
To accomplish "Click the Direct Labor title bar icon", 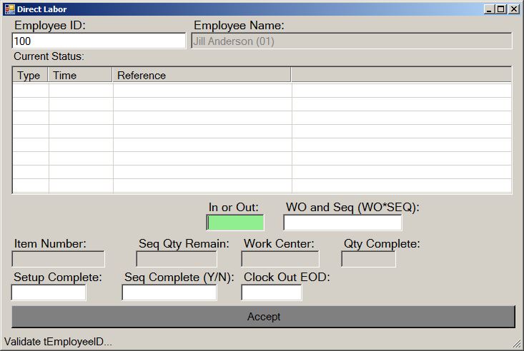I will point(9,9).
